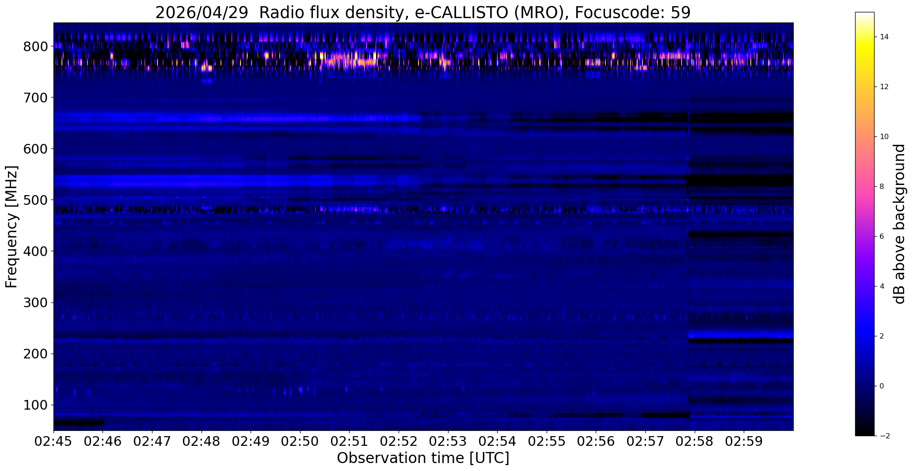Click the colorbar tick label 12
This screenshot has width=913, height=471.
pos(884,87)
